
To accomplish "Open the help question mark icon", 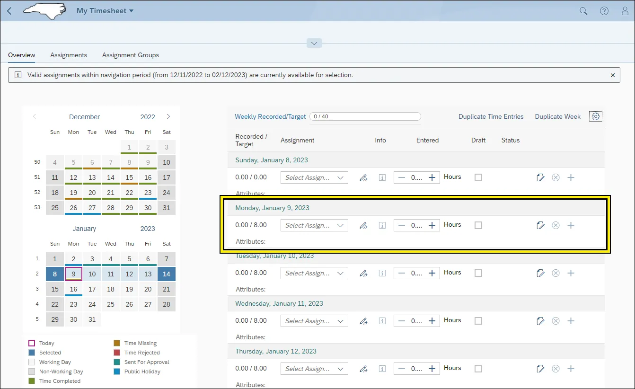I will [x=604, y=11].
